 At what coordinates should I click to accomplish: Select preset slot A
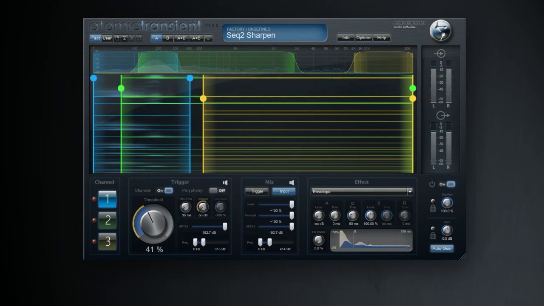click(x=156, y=38)
